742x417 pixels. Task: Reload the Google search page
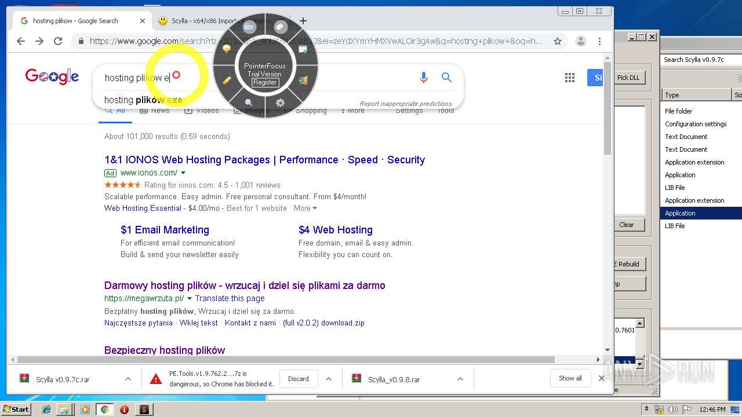(58, 41)
